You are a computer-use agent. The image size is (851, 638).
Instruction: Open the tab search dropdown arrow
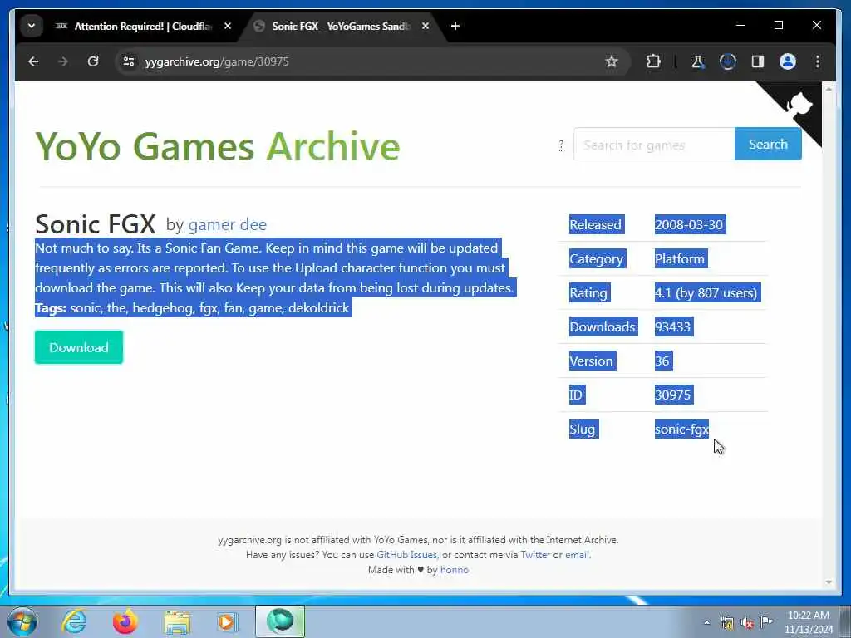click(32, 26)
